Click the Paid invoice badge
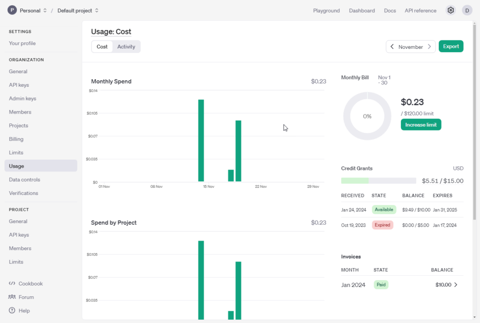The image size is (480, 323). 381,285
